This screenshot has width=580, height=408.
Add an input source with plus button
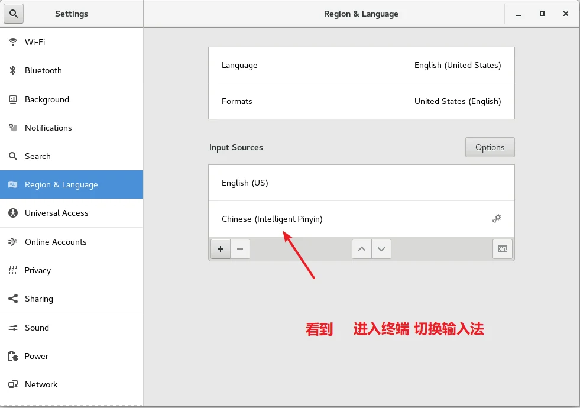pyautogui.click(x=221, y=249)
